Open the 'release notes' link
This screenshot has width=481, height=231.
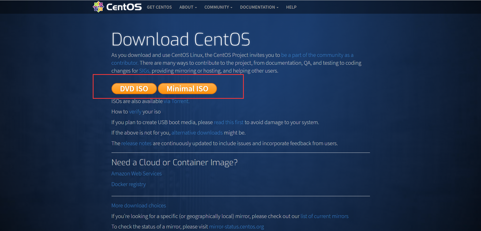coord(136,143)
